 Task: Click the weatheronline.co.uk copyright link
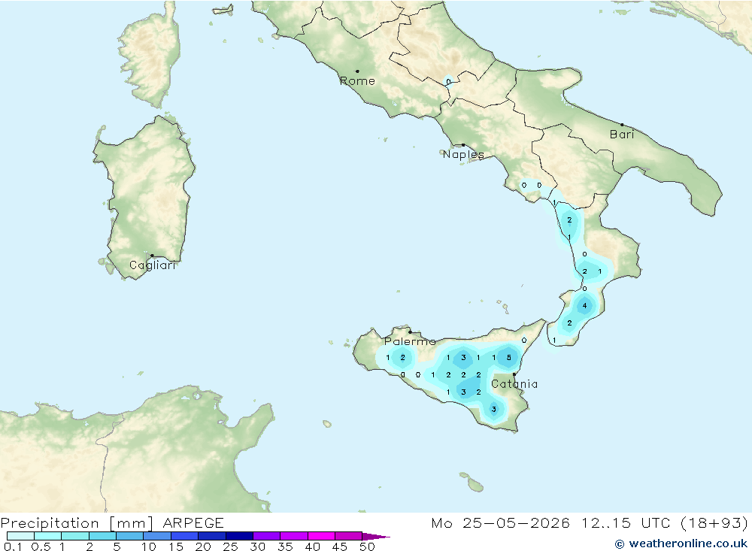coord(681,543)
